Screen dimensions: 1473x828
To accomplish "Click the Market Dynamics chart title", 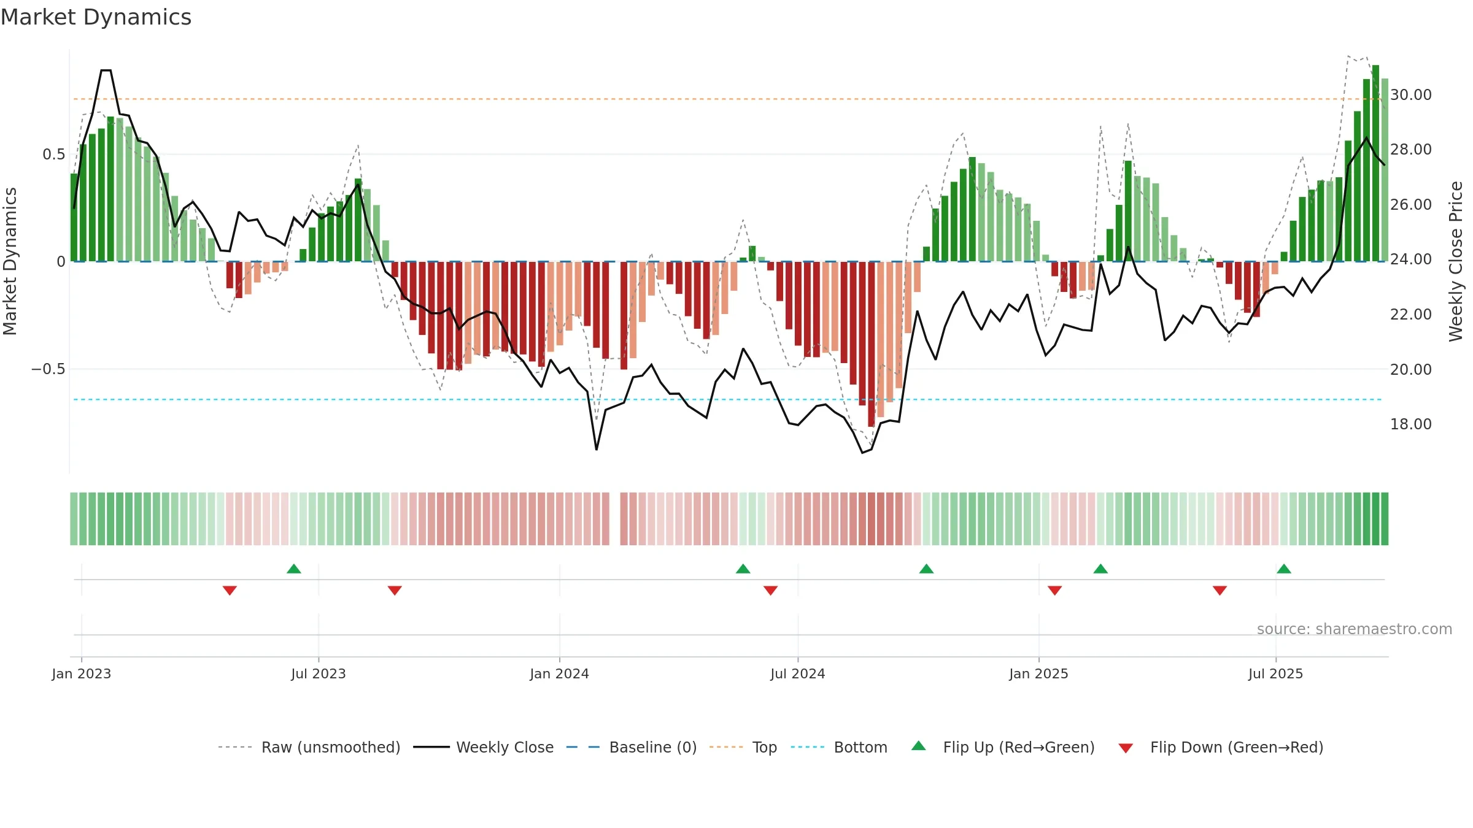I will pos(96,17).
